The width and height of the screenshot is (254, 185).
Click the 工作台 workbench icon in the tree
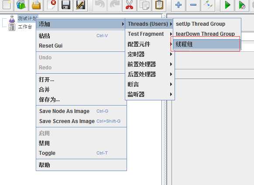[12, 27]
